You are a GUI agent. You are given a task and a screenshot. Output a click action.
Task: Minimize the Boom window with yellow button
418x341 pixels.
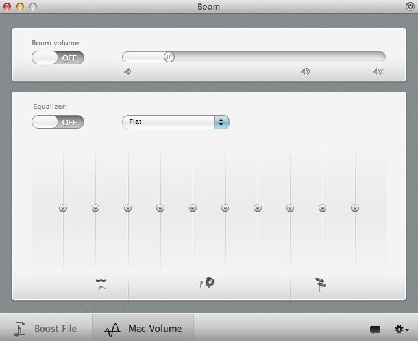click(x=20, y=6)
